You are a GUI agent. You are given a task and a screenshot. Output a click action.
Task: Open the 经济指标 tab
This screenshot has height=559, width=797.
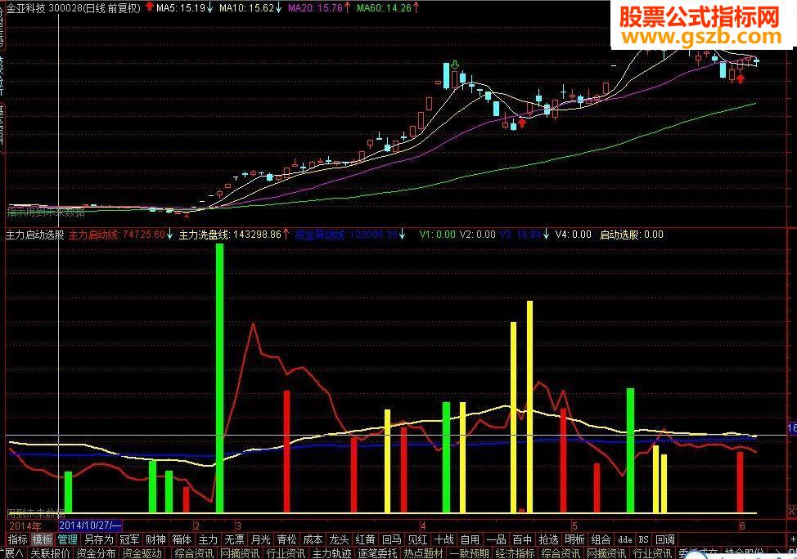516,553
